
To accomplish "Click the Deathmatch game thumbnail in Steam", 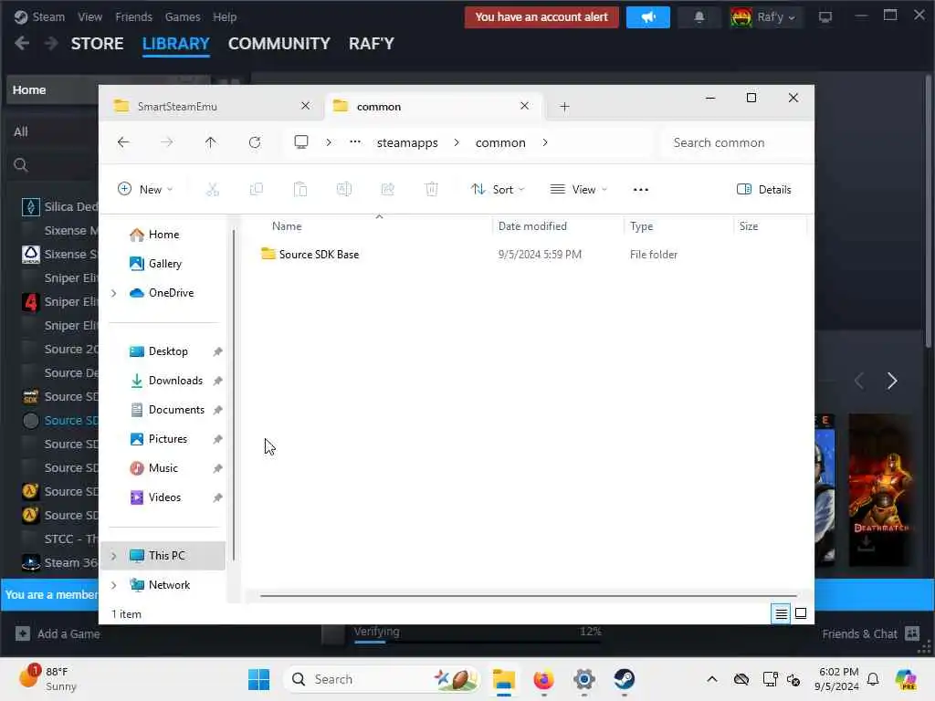I will coord(881,489).
